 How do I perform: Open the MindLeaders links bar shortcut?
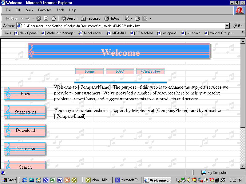tap(91, 33)
